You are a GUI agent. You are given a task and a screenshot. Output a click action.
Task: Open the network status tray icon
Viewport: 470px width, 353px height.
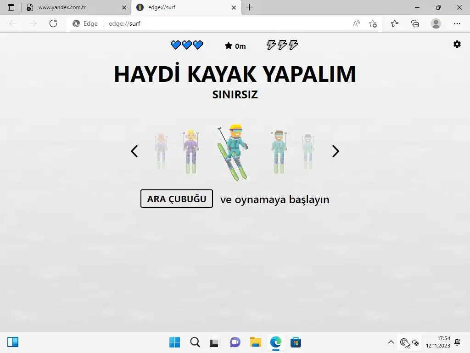point(404,342)
